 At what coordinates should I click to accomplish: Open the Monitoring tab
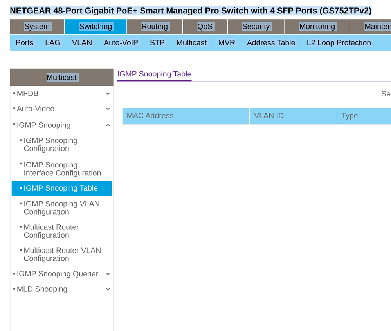tap(317, 27)
